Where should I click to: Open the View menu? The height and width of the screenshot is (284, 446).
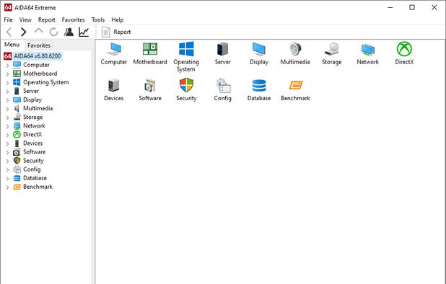[25, 20]
